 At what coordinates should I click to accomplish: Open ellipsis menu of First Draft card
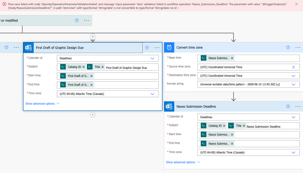157,48
